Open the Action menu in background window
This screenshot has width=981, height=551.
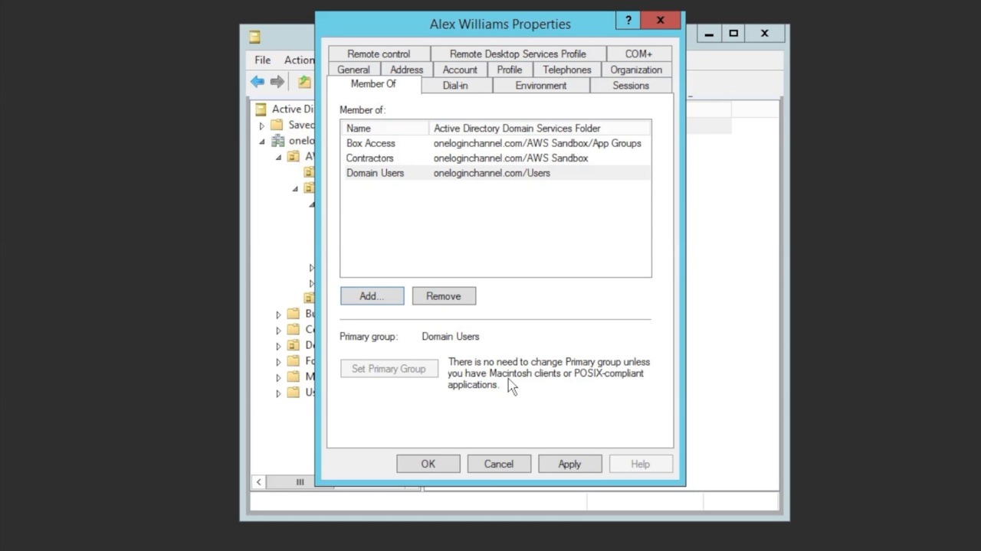(x=299, y=60)
